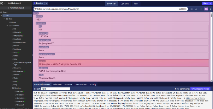Switch to the Options tab

pyautogui.click(x=125, y=4)
